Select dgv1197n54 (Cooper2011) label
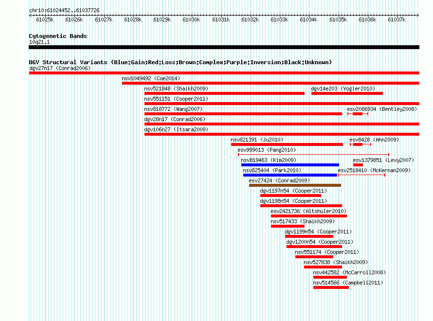Viewport: 433px width, 321px height. coord(293,191)
